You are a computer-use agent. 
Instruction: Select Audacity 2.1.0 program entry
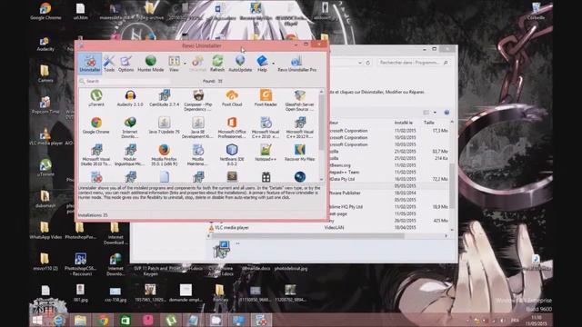coord(130,98)
